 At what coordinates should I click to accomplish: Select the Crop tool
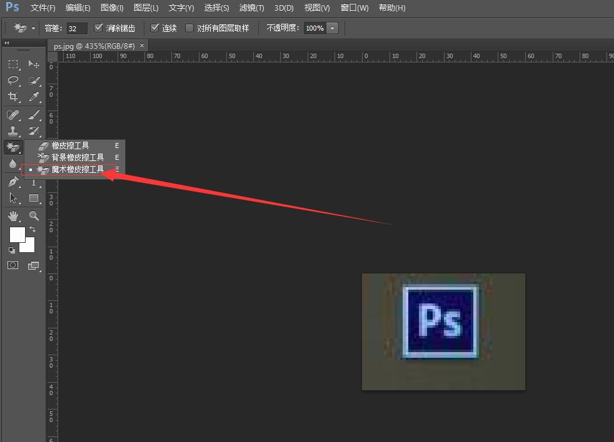[13, 97]
